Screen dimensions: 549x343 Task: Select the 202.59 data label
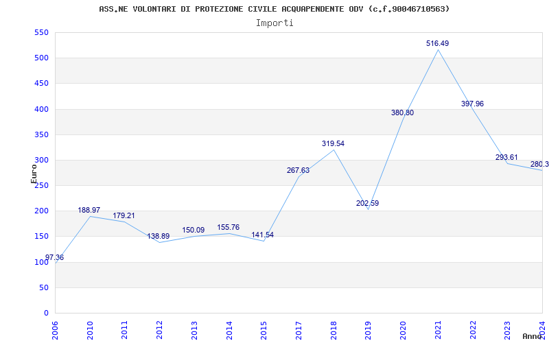coord(368,203)
